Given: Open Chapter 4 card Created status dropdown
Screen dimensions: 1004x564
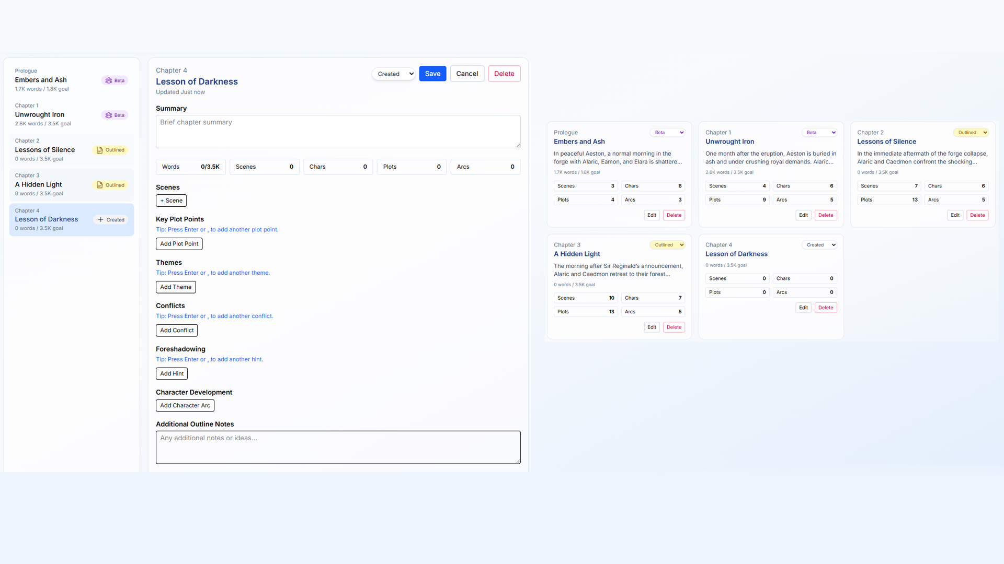Looking at the screenshot, I should pyautogui.click(x=819, y=245).
